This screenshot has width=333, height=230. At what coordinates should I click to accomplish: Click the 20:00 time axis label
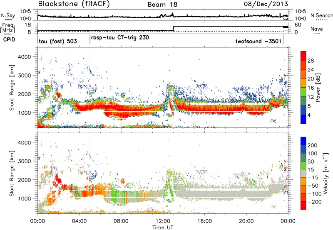point(246,221)
